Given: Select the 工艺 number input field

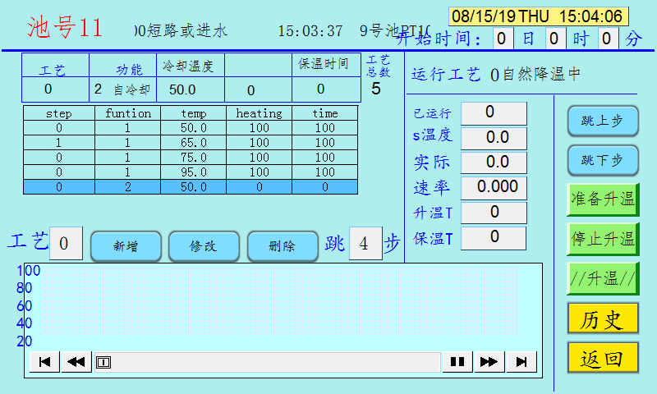Looking at the screenshot, I should (x=65, y=244).
